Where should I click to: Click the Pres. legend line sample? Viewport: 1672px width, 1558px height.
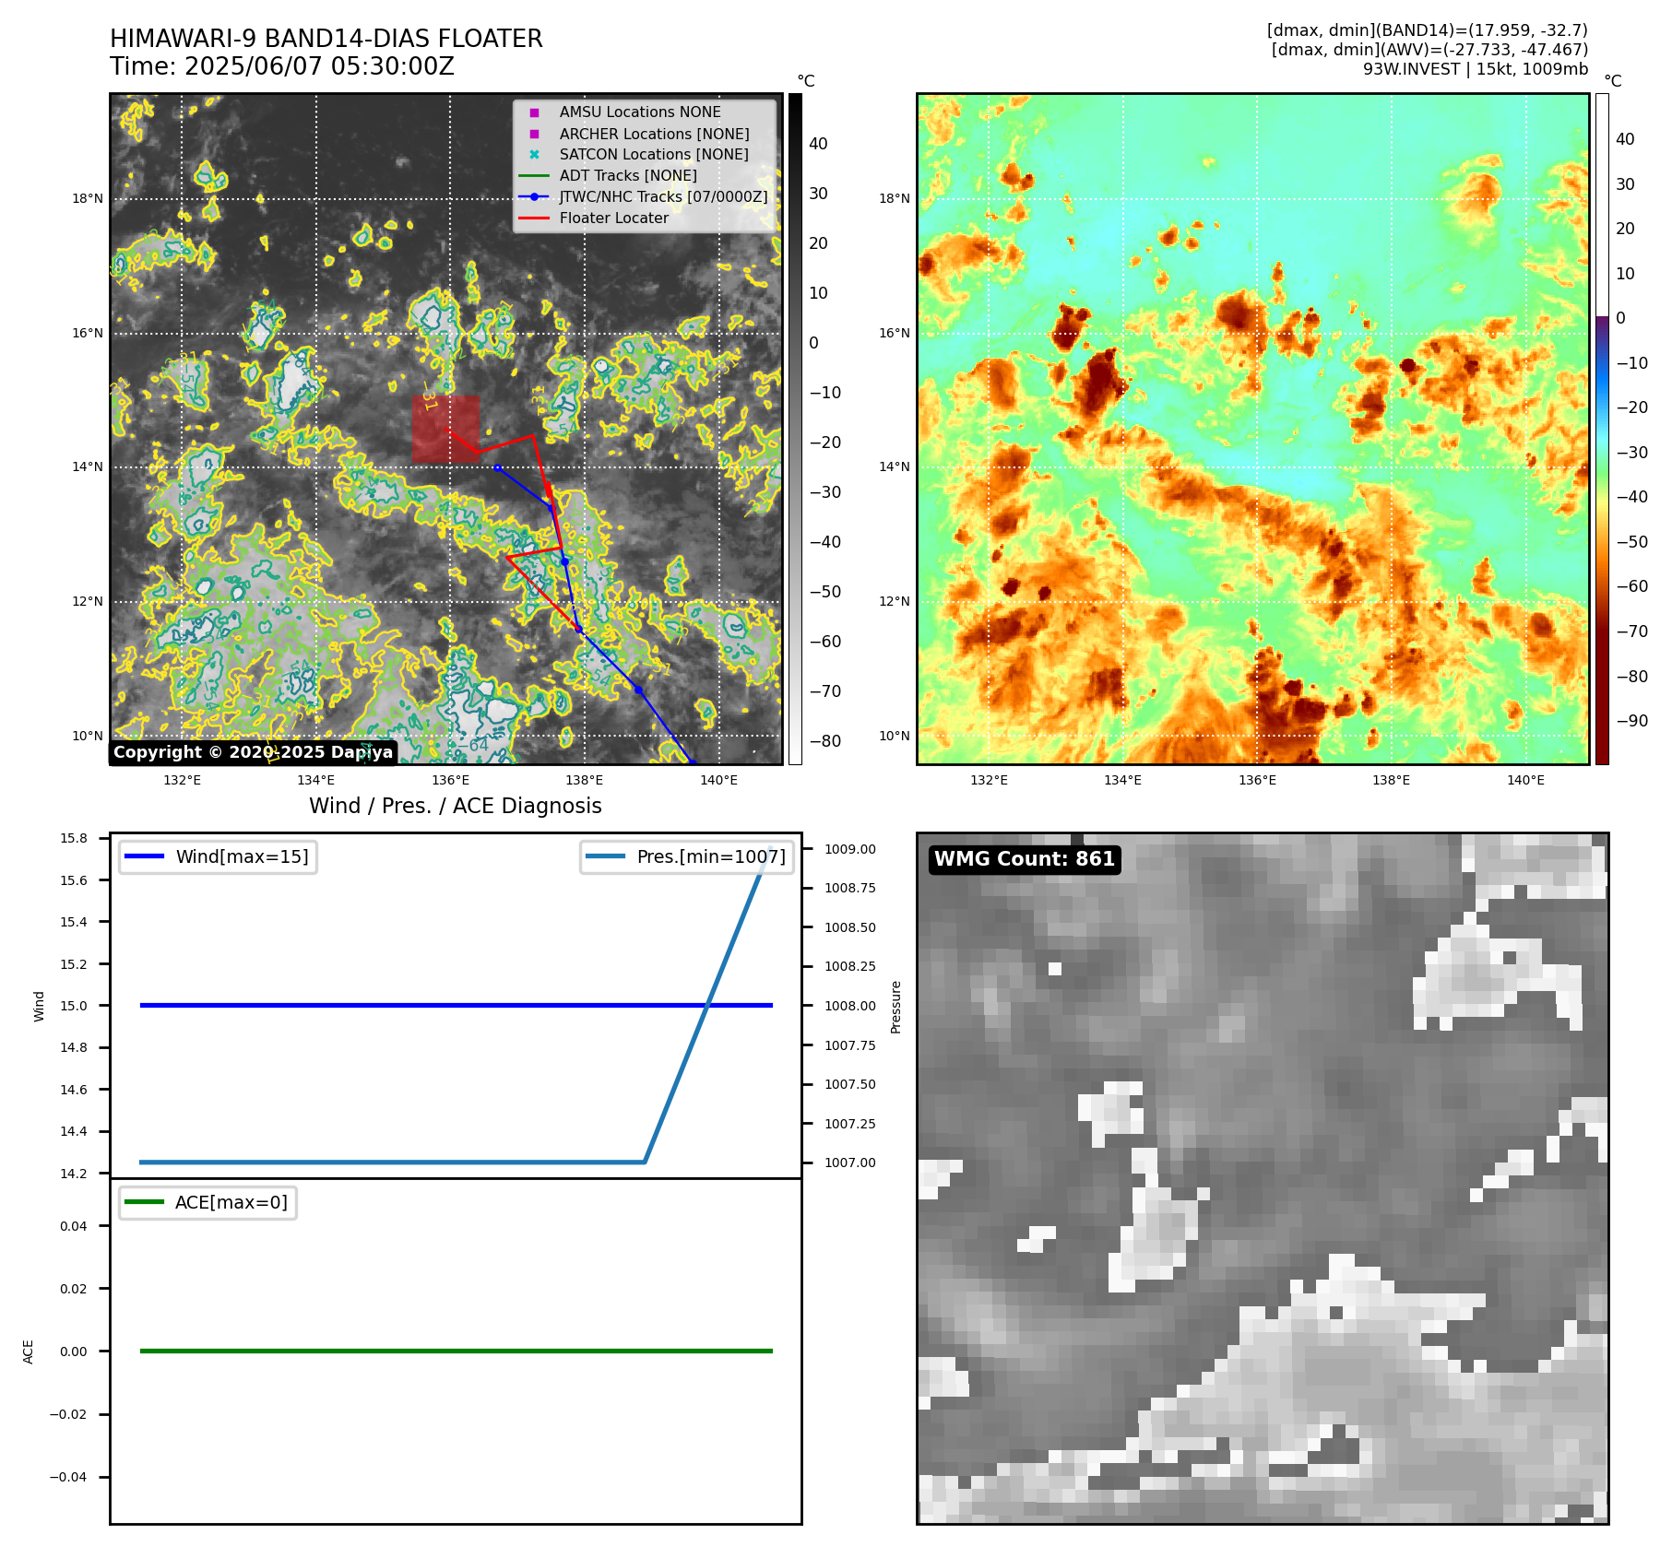(605, 856)
